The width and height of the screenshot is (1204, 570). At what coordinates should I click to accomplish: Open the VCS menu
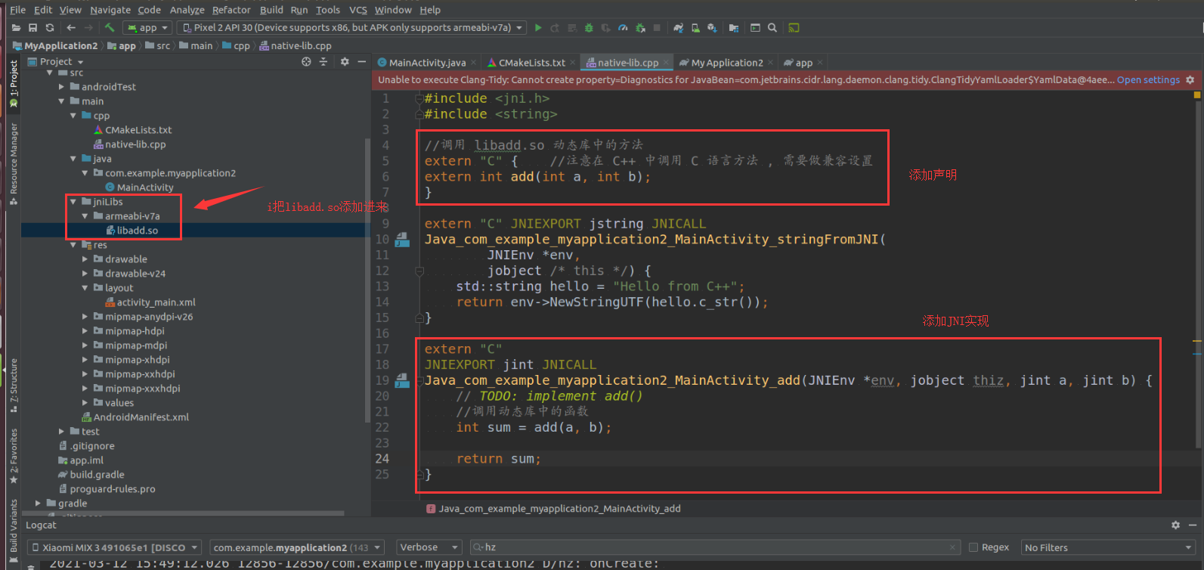tap(358, 10)
